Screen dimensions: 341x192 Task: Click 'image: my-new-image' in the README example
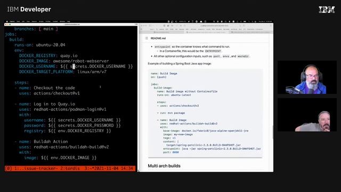click(178, 134)
